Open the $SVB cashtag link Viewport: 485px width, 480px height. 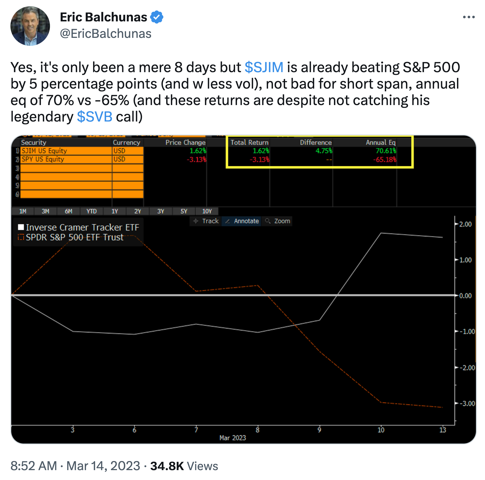[94, 117]
